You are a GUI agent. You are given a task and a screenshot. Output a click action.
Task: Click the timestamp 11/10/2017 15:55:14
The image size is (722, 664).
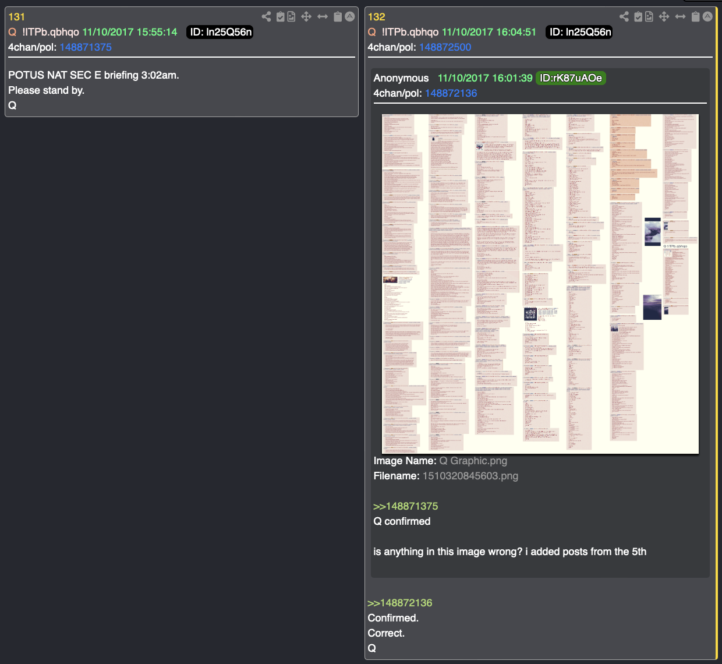click(x=130, y=32)
